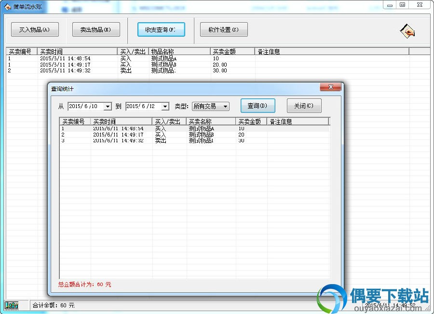Minimize the 简单流水账 window
Screen dimensions: 434x314
(x=390, y=5)
